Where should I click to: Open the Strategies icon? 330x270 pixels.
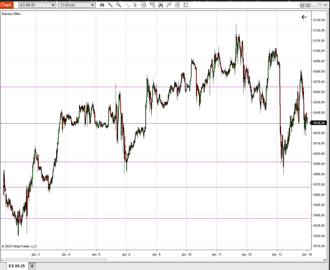click(177, 5)
